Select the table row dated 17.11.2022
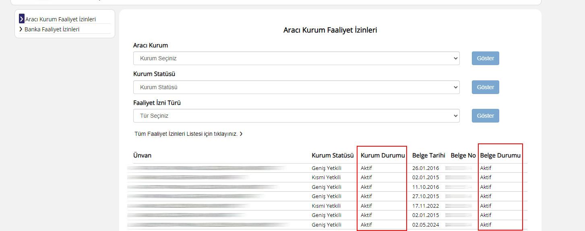 tap(327, 206)
